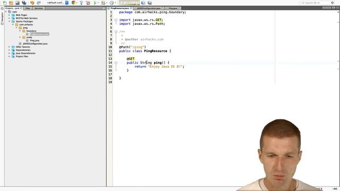Image resolution: width=340 pixels, height=191 pixels.
Task: Click the second globe icon in toolbar
Action: (150, 3)
